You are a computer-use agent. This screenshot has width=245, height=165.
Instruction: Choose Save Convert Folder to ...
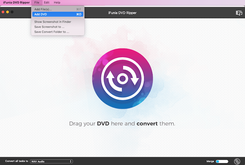tap(52, 32)
